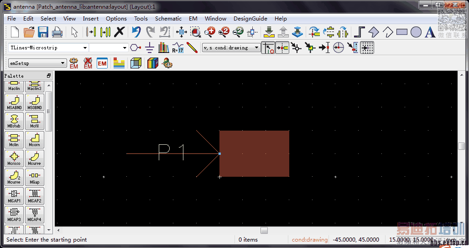Click the zoom in by 2 icon
Viewport: 469px width, 248px height.
click(224, 32)
